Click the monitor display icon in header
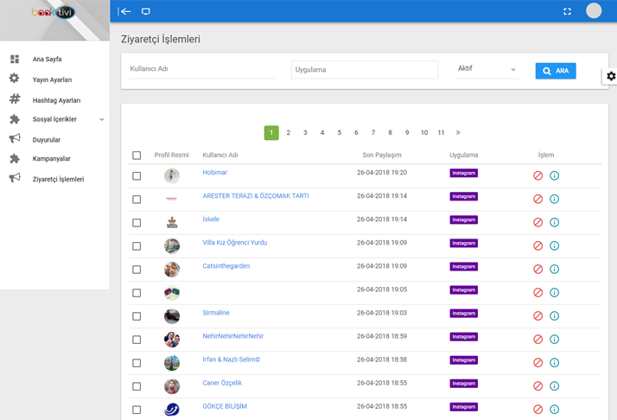Screen dimensions: 617x420 point(146,11)
